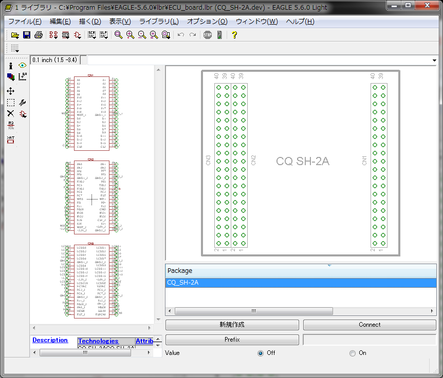Screen dimensions: 443x378
Task: Click the zoom-to-fit magnifier icon
Action: [x=118, y=35]
